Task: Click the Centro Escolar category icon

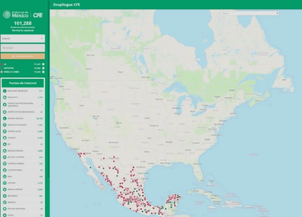Action: 5,118
